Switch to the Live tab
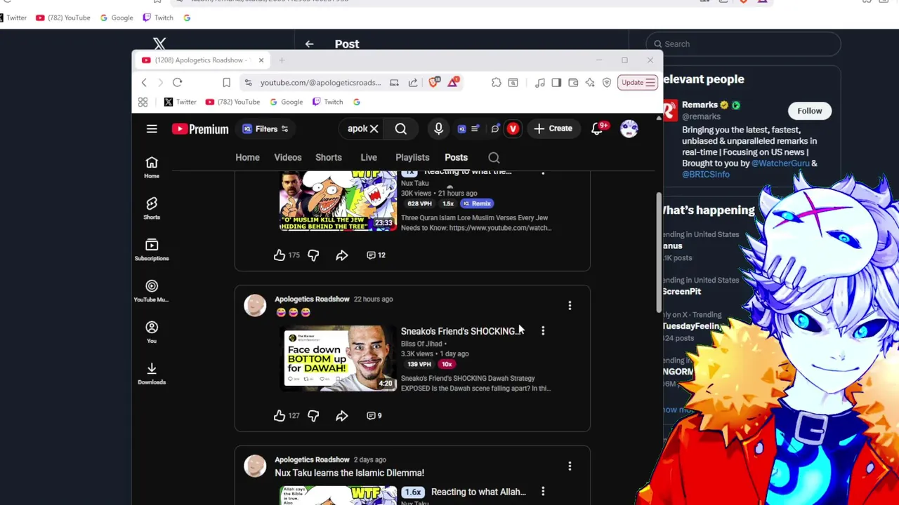Image resolution: width=899 pixels, height=505 pixels. [369, 158]
